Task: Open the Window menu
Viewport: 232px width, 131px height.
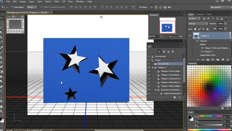Action: [80, 1]
